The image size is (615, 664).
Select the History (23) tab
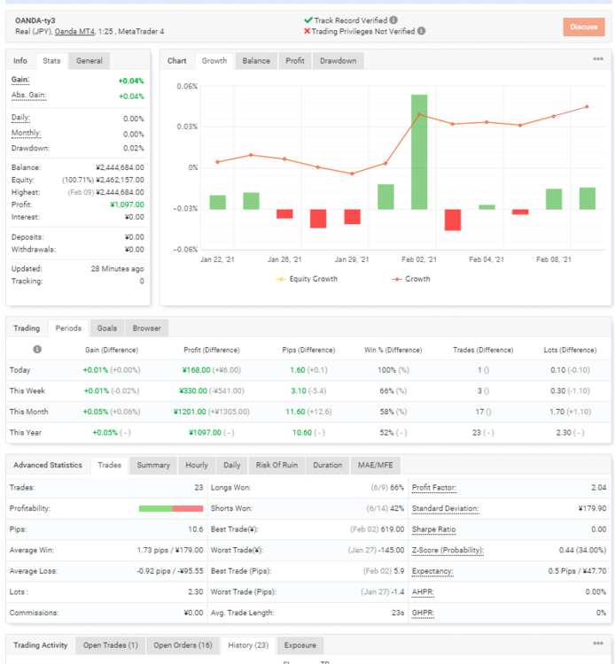click(248, 645)
